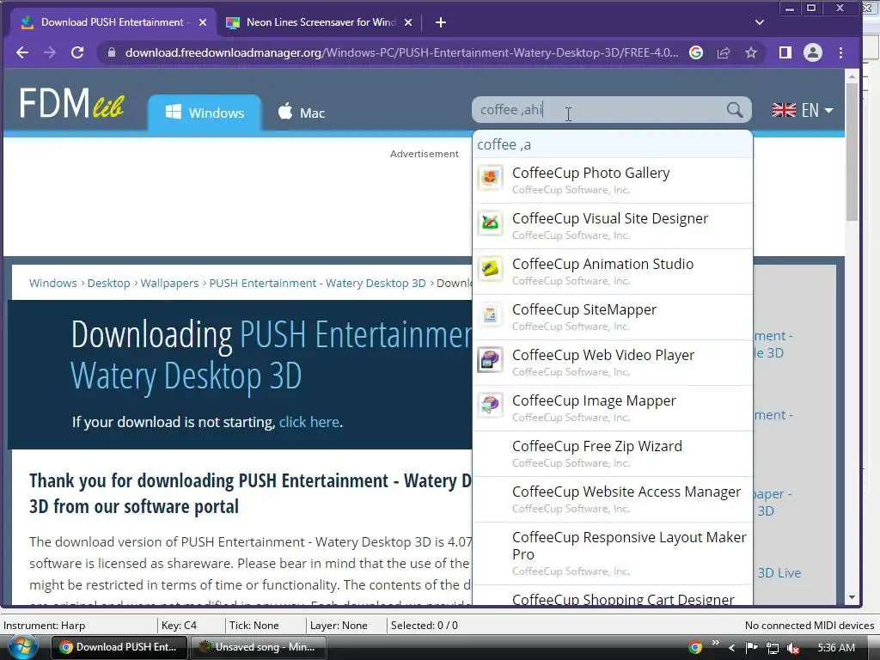Screen dimensions: 880x660
Task: Select CoffeeCup Website Access Manager suggestion
Action: (612, 499)
